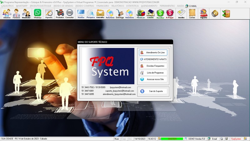This screenshot has width=250, height=141.
Task: Click the SUA CIDADE date text in status bar
Action: pyautogui.click(x=24, y=139)
